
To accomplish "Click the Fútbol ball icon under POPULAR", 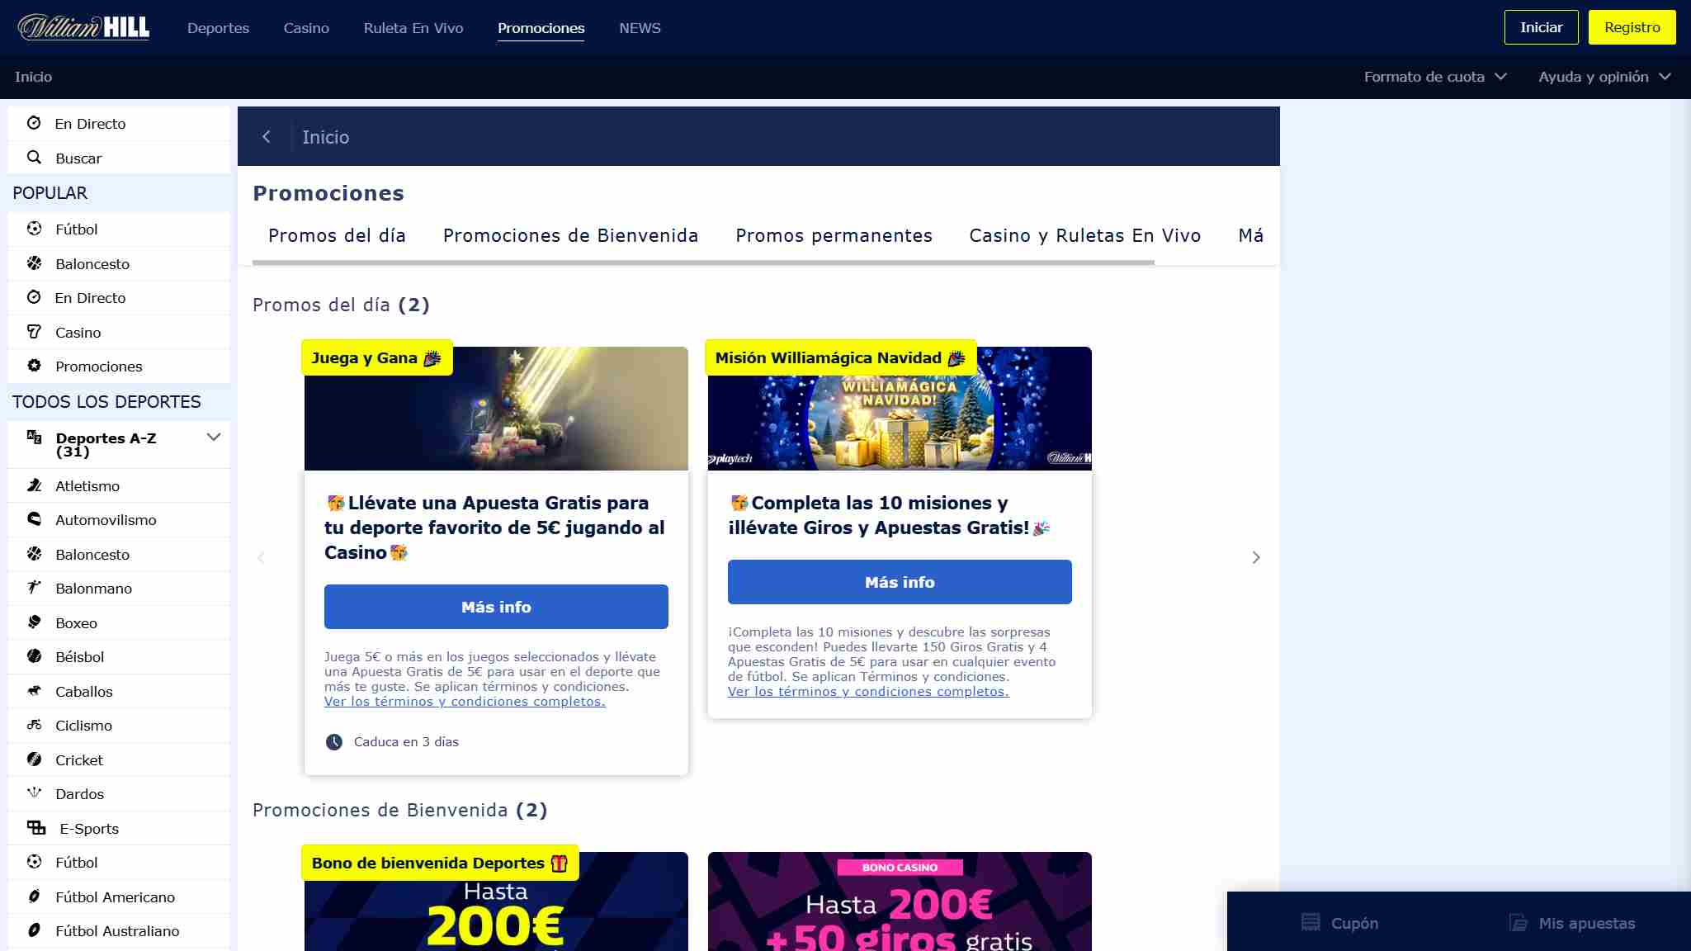I will pyautogui.click(x=34, y=229).
